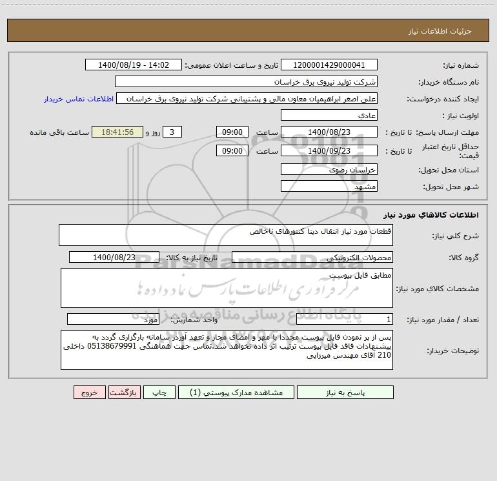The width and height of the screenshot is (497, 481).
Task: Click the بازگشت back button
Action: pyautogui.click(x=124, y=392)
